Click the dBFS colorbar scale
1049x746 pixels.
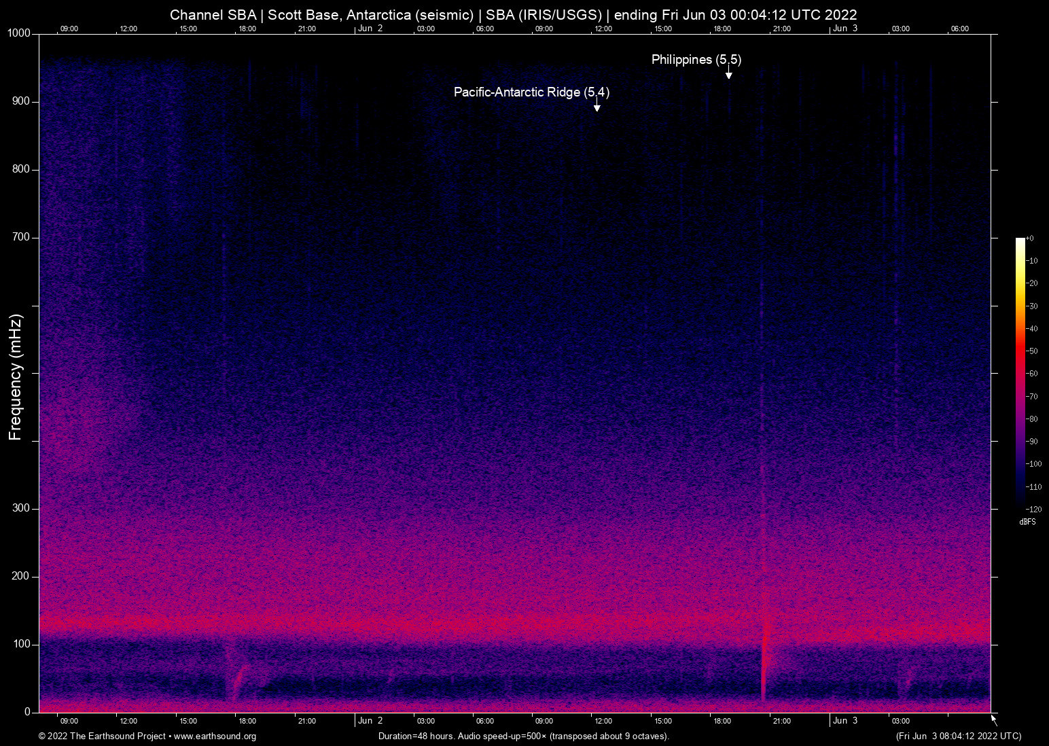point(1020,374)
